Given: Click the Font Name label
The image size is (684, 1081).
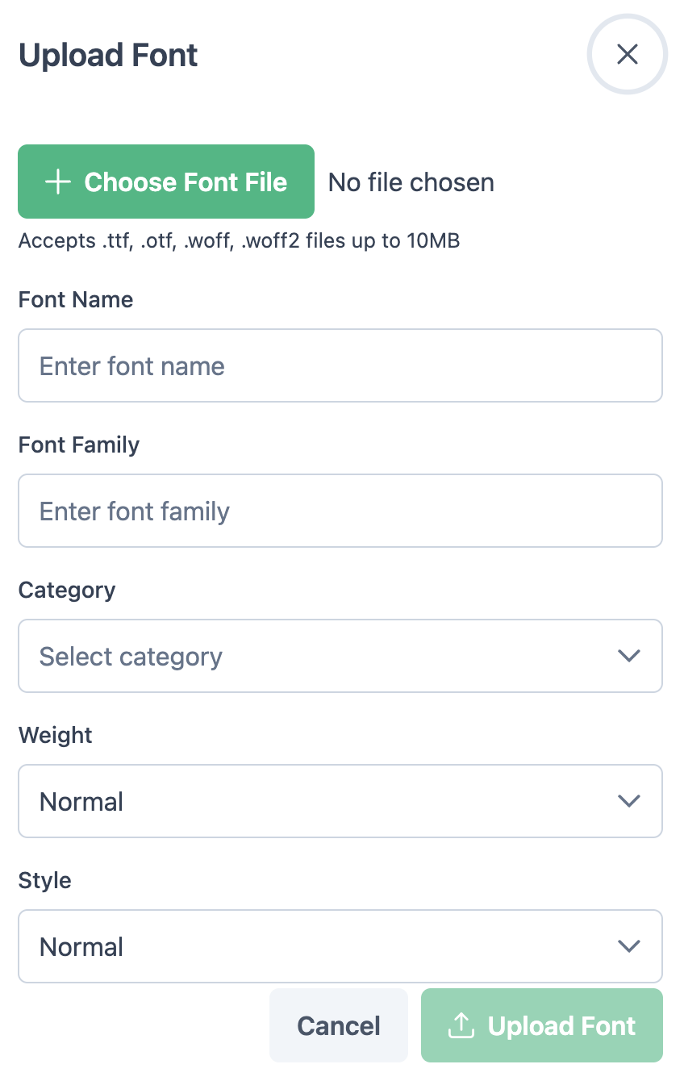Looking at the screenshot, I should click(x=76, y=300).
